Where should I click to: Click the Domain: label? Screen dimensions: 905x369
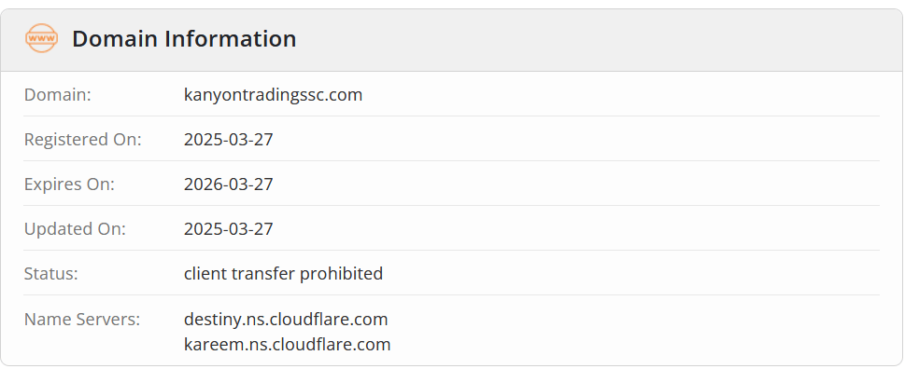tap(58, 94)
